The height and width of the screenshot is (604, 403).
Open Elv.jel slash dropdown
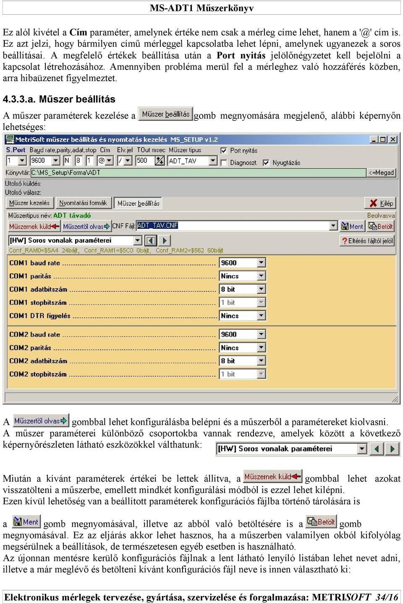pos(128,161)
